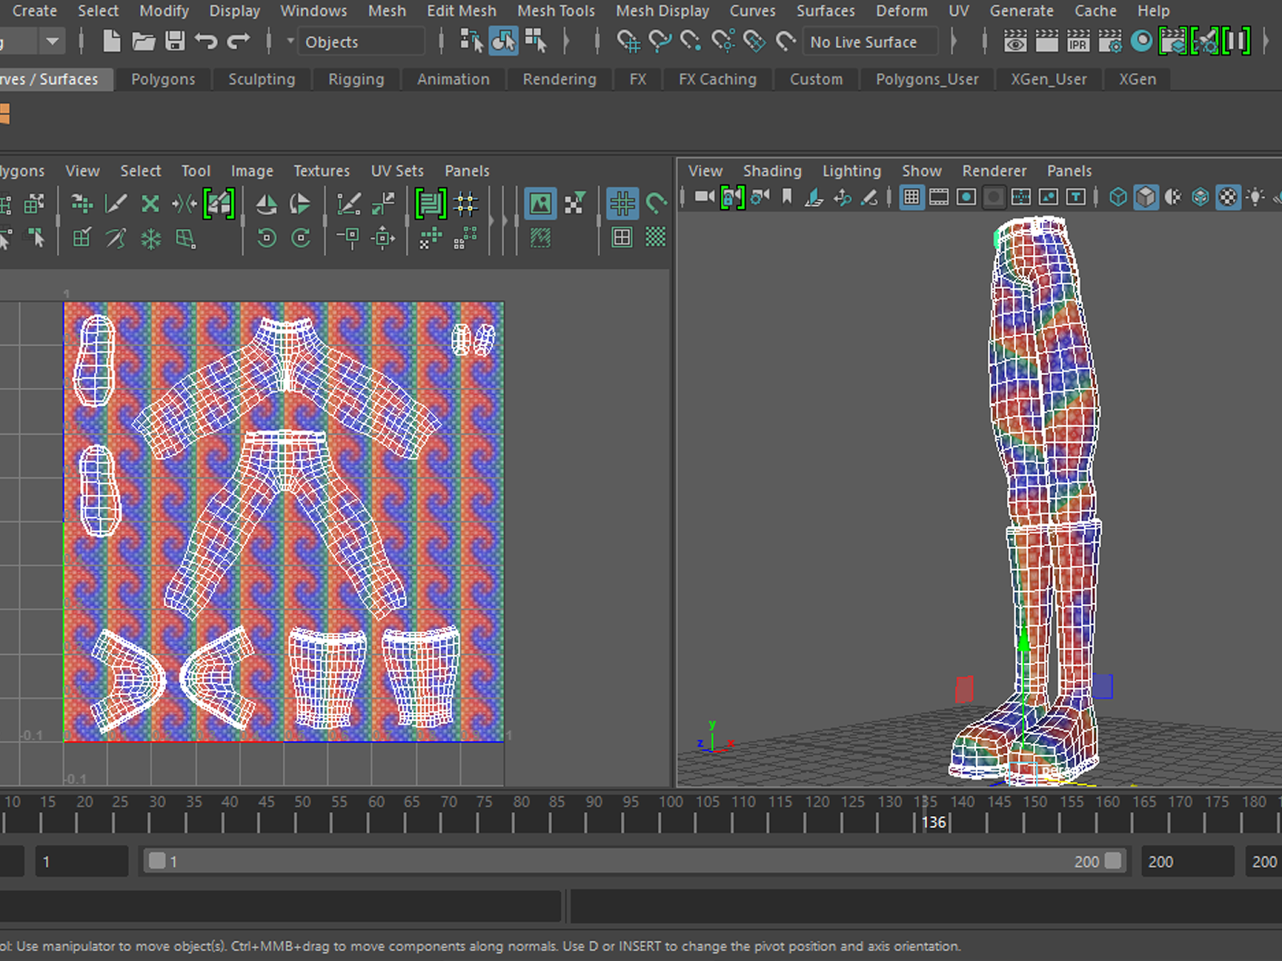Open the viewport Shading menu
The height and width of the screenshot is (961, 1282).
772,171
